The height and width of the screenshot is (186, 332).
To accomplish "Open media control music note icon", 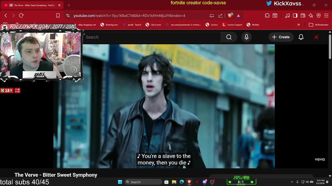I will tap(287, 16).
